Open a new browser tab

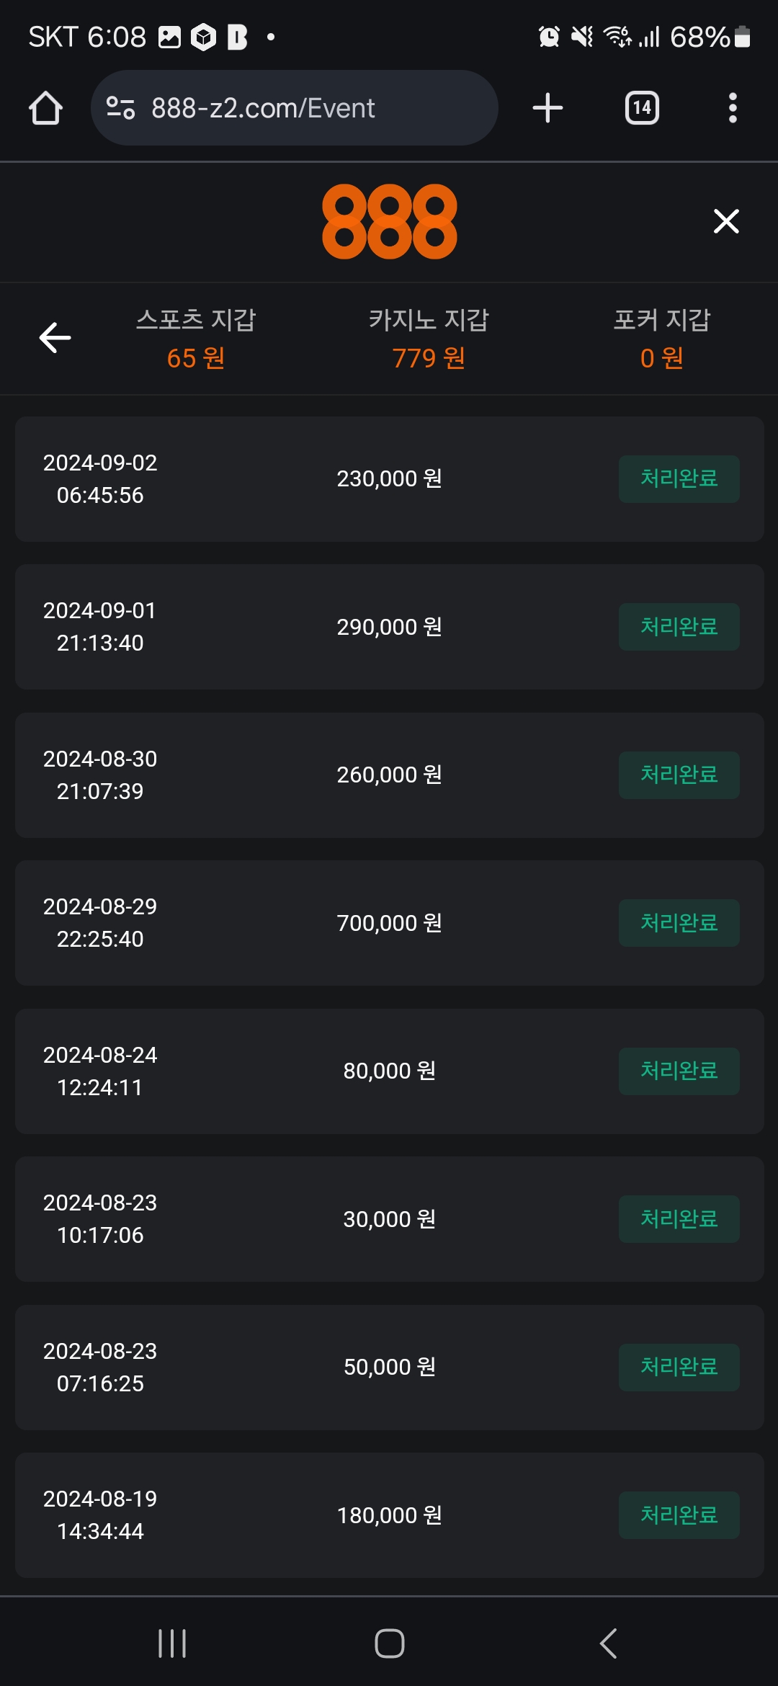(x=547, y=108)
